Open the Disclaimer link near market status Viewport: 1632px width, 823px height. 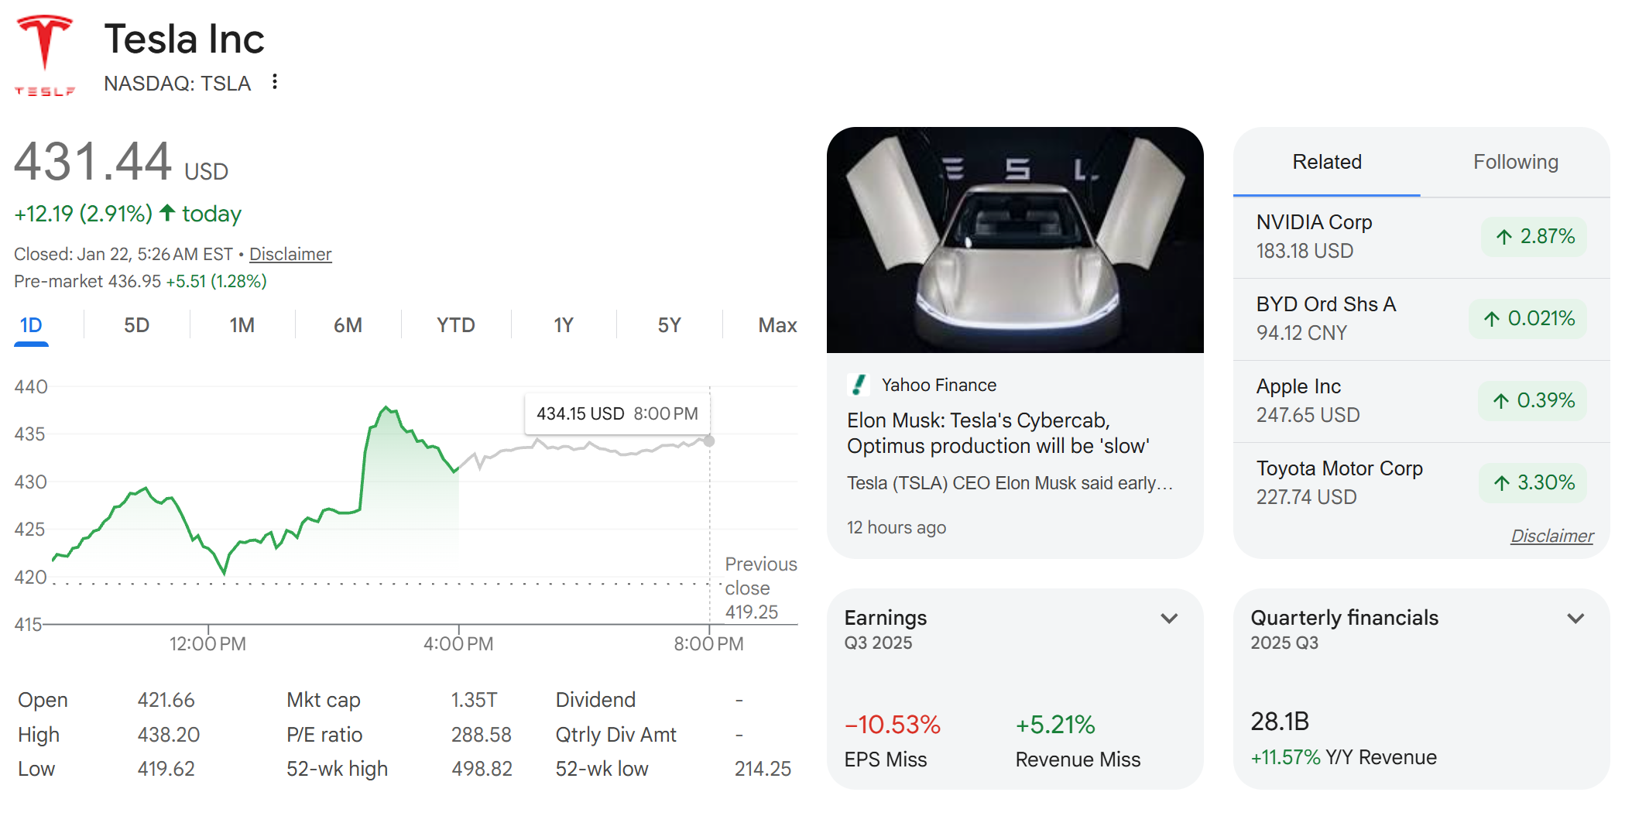tap(290, 253)
